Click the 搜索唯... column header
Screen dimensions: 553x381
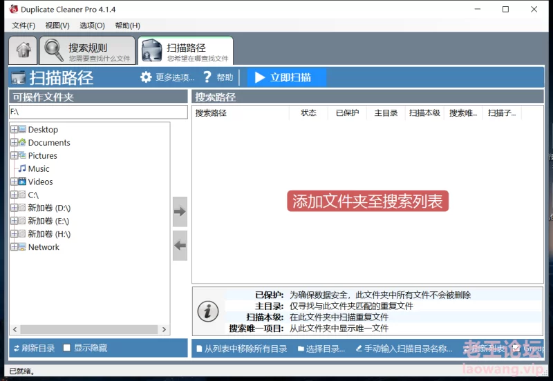[x=463, y=113]
